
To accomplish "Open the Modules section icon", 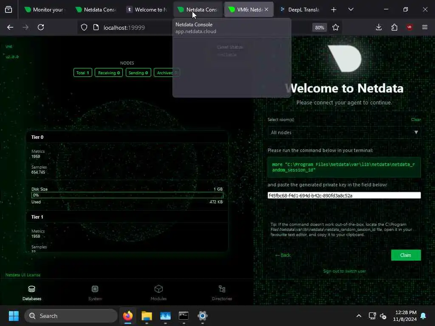I will (x=158, y=289).
